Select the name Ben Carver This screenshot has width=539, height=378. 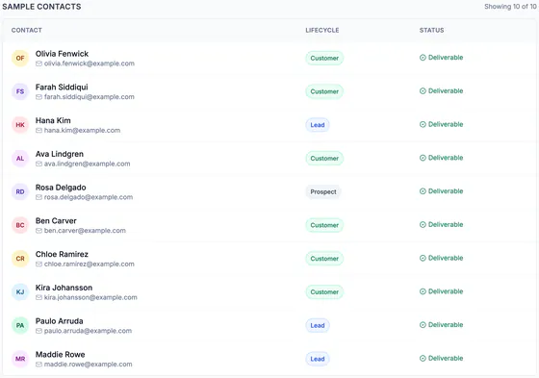[56, 220]
